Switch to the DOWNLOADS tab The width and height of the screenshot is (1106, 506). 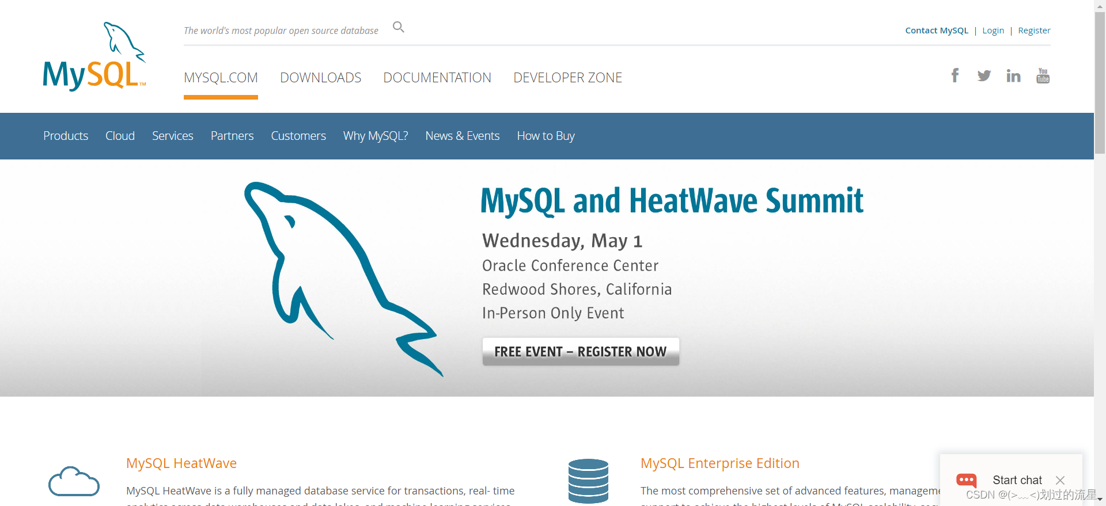(x=321, y=78)
